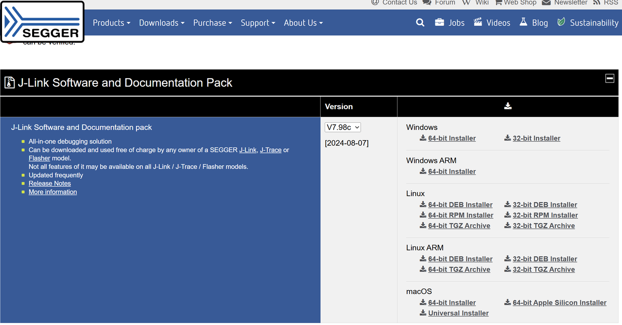Click the SEGGER logo
The height and width of the screenshot is (325, 622).
pos(42,22)
